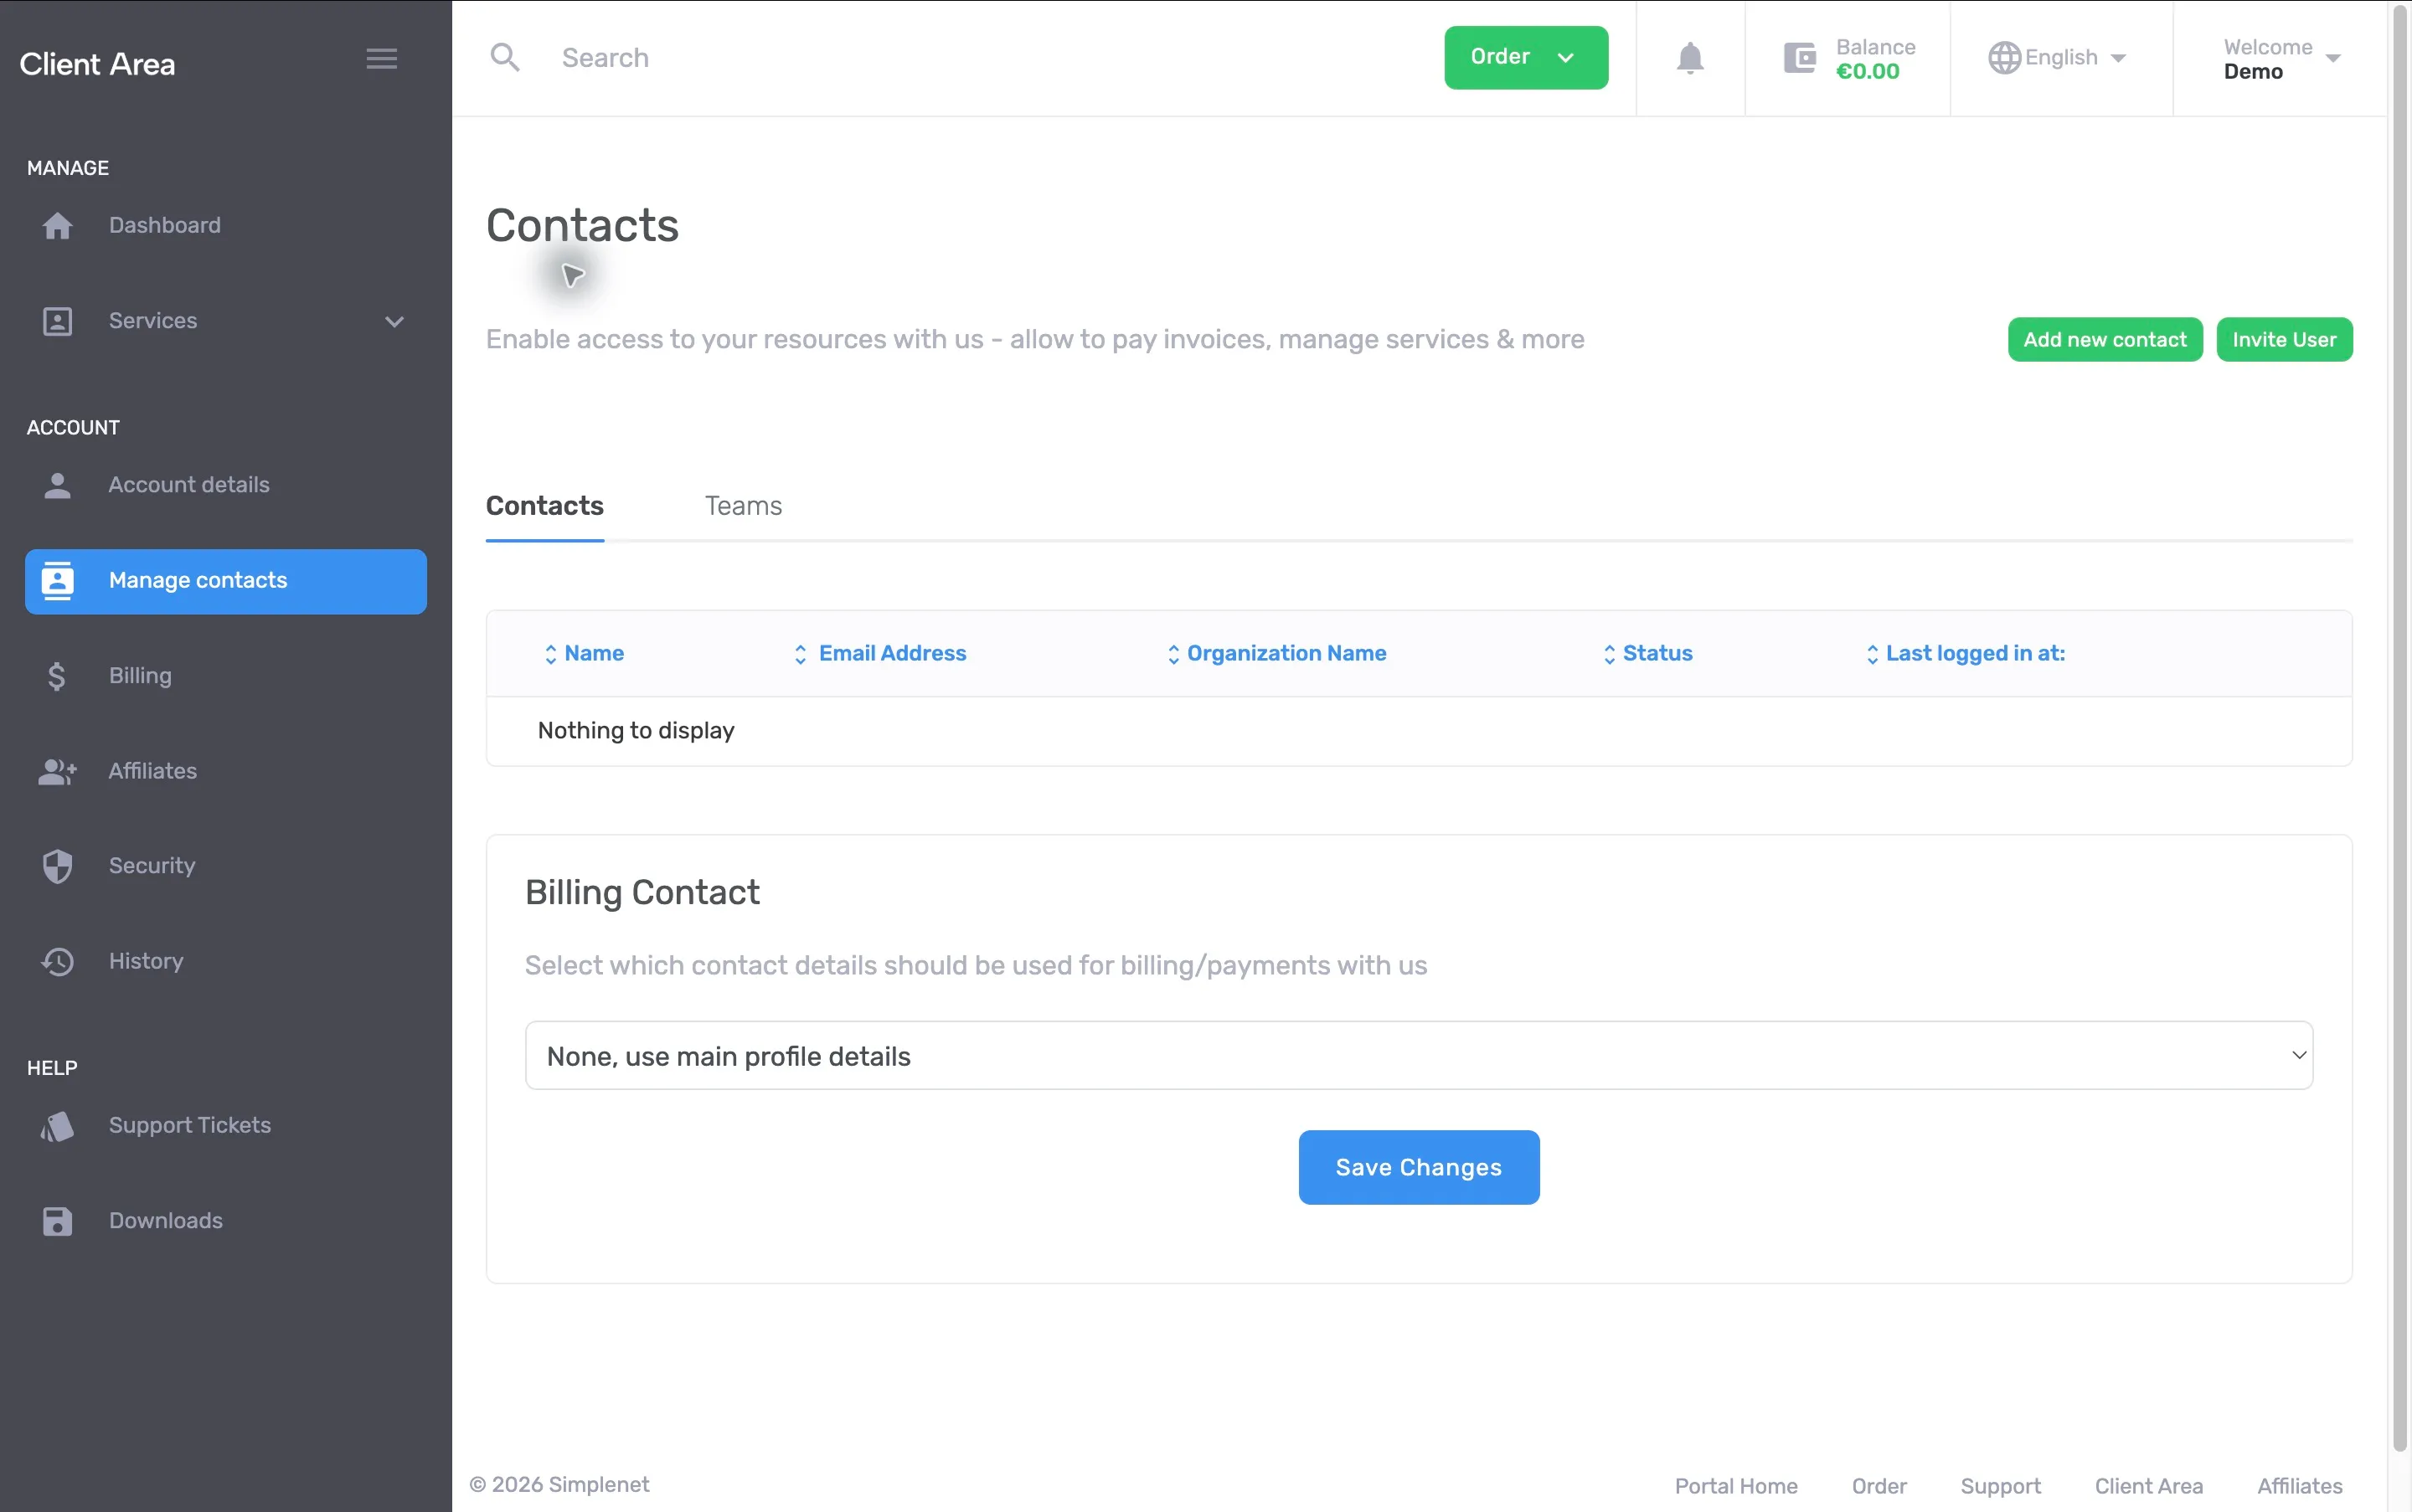
Task: Open the Support footer link
Action: point(2000,1486)
